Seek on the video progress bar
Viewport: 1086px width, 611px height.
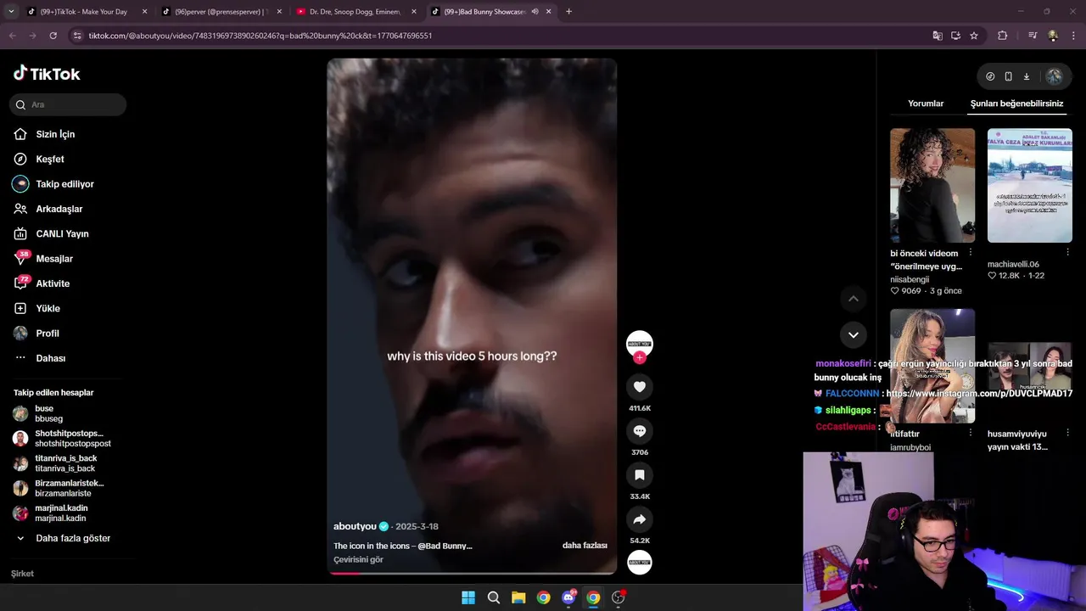click(x=472, y=572)
